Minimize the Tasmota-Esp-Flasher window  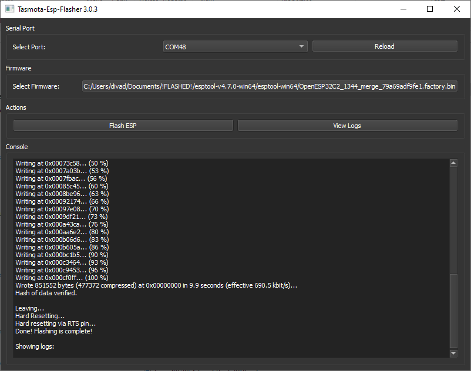403,9
